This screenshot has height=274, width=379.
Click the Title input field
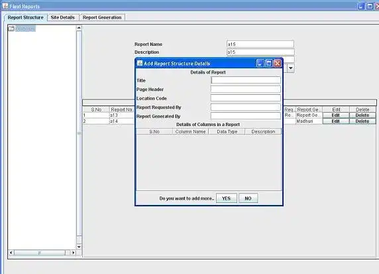pos(246,80)
